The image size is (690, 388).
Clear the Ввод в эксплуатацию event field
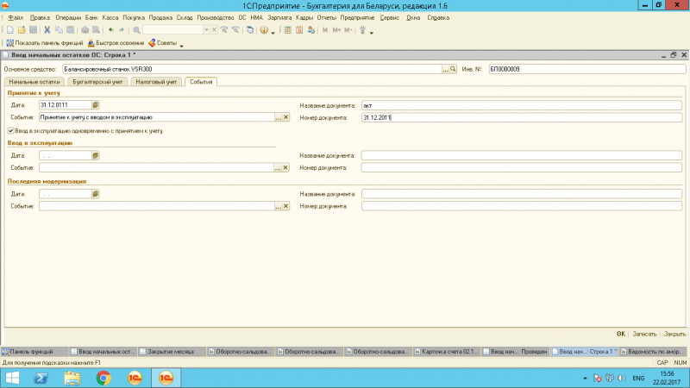tap(285, 167)
